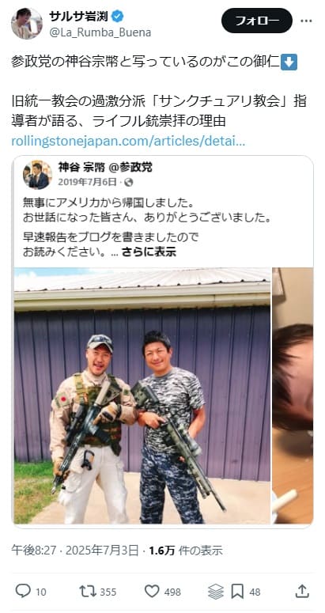Click the globe visibility icon in quoted post
Screen dimensions: 325x613
(x=129, y=182)
